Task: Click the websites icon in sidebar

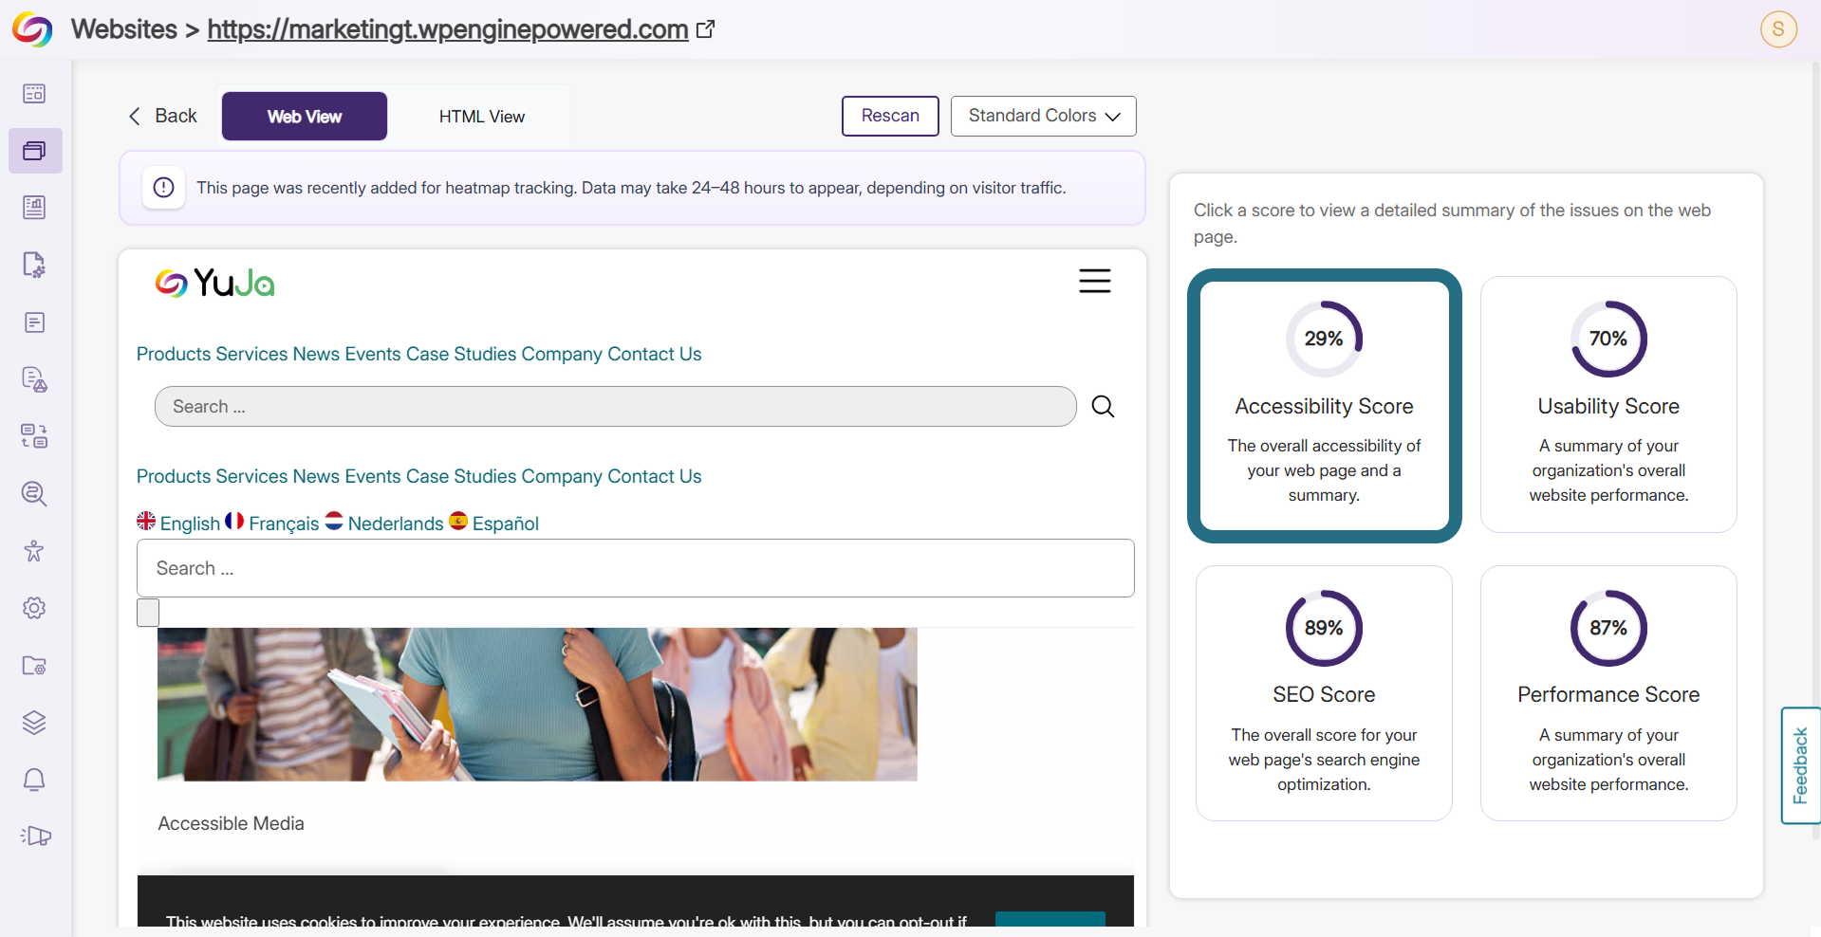Action: (x=34, y=151)
